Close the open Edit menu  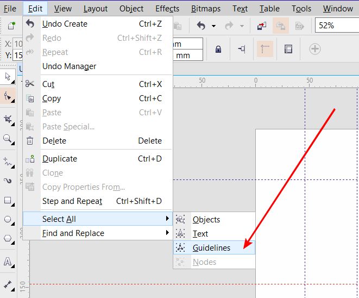35,9
